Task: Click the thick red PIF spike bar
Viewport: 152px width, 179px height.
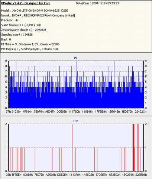Action: [133, 148]
